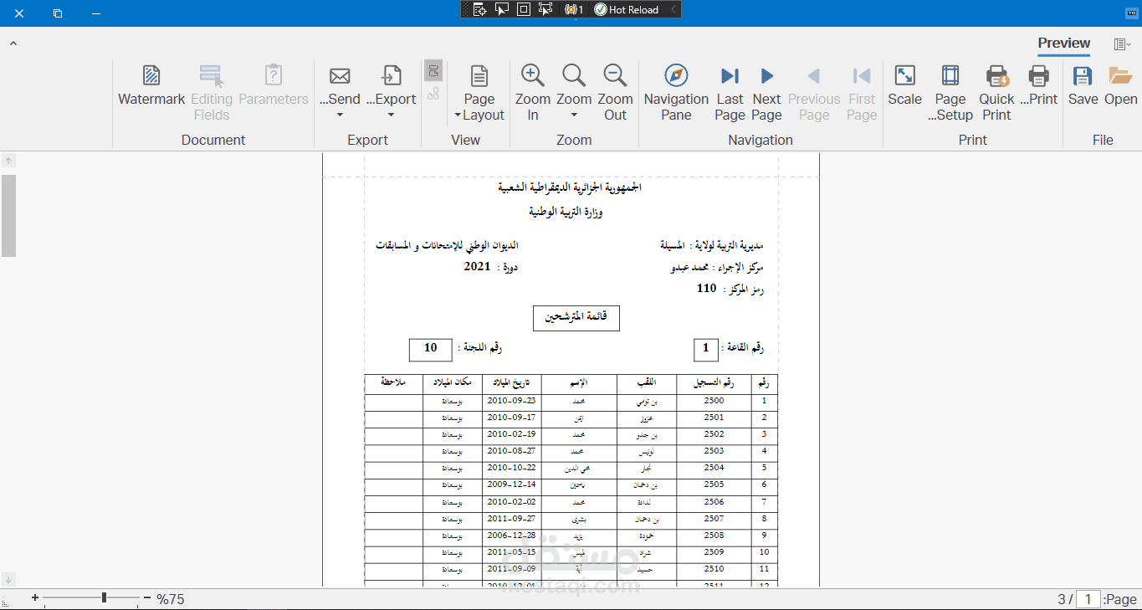Viewport: 1142px width, 610px height.
Task: Click the year 2021 in the report header
Action: click(478, 266)
